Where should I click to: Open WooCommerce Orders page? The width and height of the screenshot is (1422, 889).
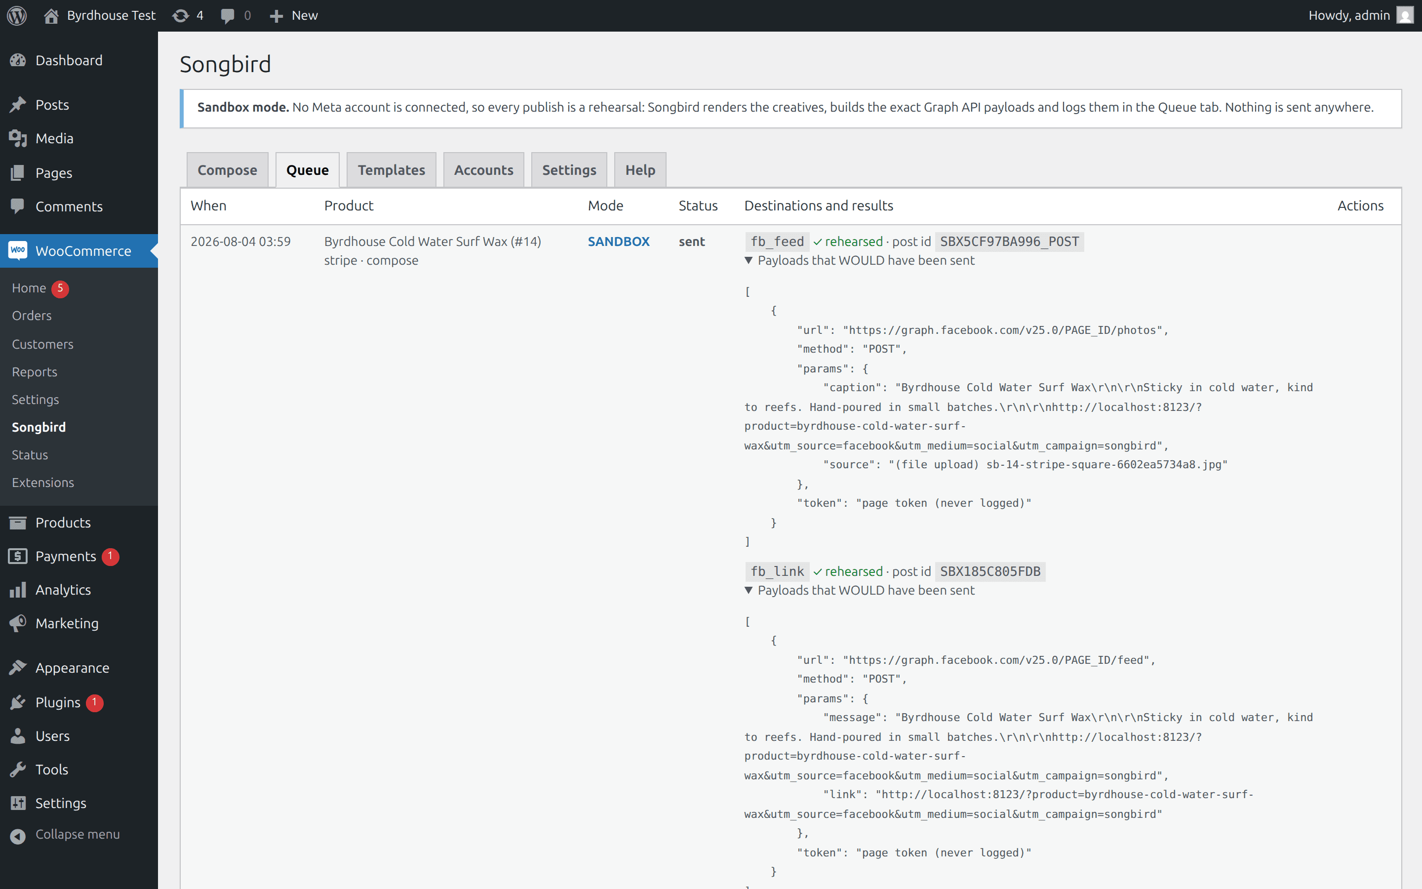(32, 316)
